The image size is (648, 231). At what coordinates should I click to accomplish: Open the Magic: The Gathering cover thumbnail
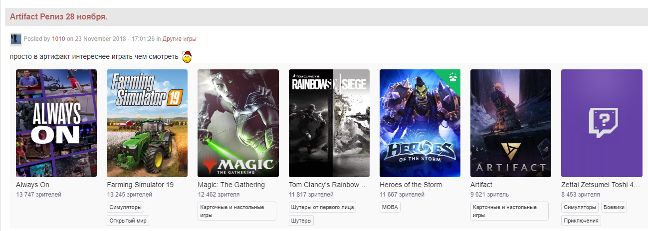(x=238, y=123)
